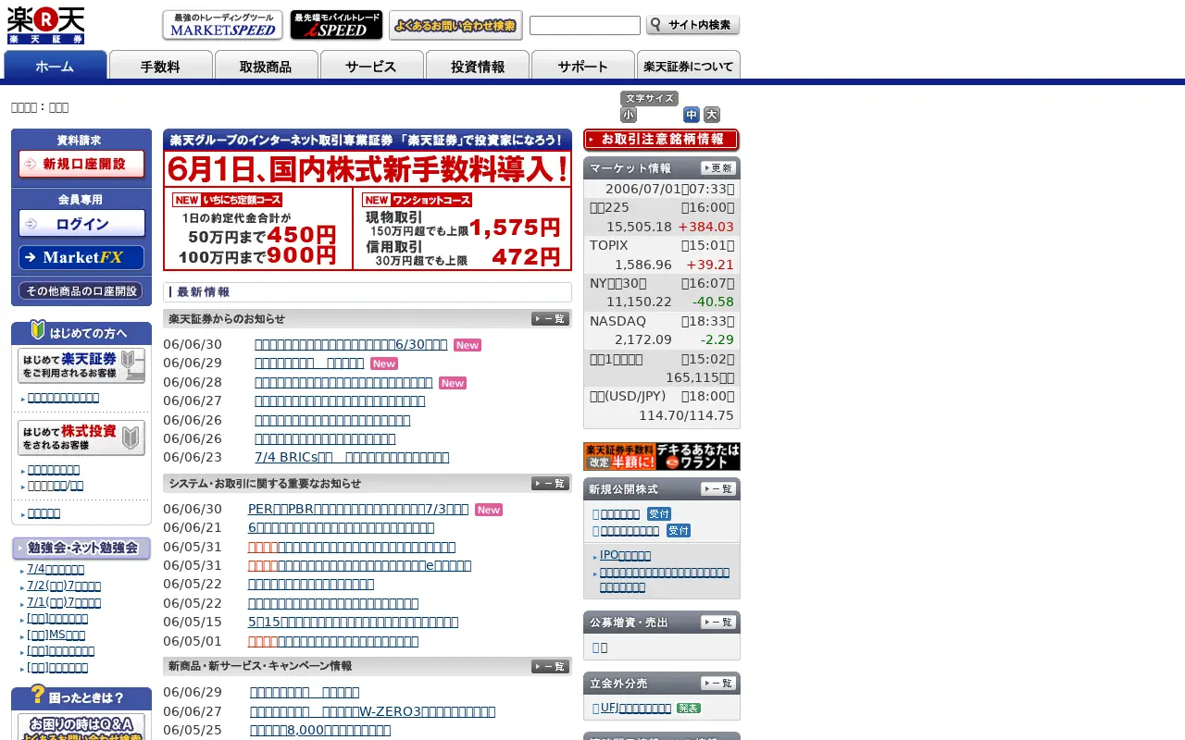Switch to the 手数料 tab
Image resolution: width=1185 pixels, height=740 pixels.
pos(161,66)
